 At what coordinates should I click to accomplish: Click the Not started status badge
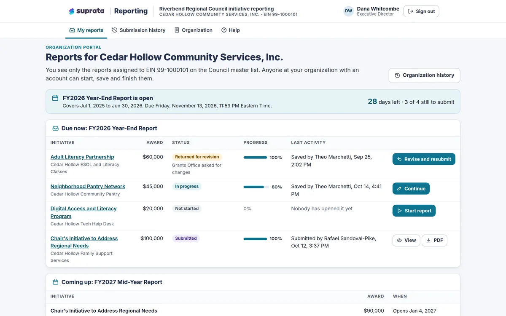point(187,209)
